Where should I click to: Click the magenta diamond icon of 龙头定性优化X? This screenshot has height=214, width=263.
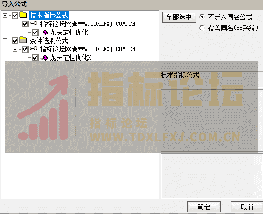click(45, 57)
